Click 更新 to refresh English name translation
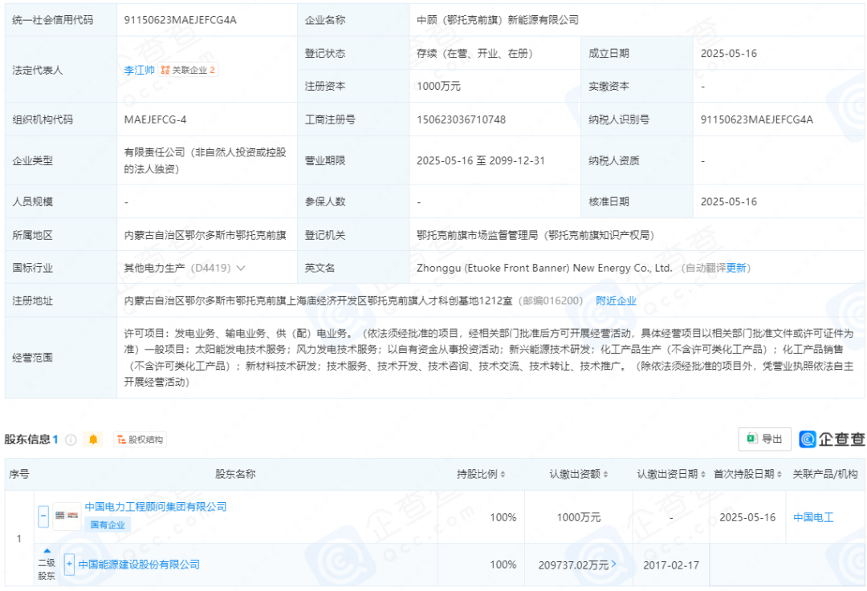The image size is (867, 591). [736, 268]
